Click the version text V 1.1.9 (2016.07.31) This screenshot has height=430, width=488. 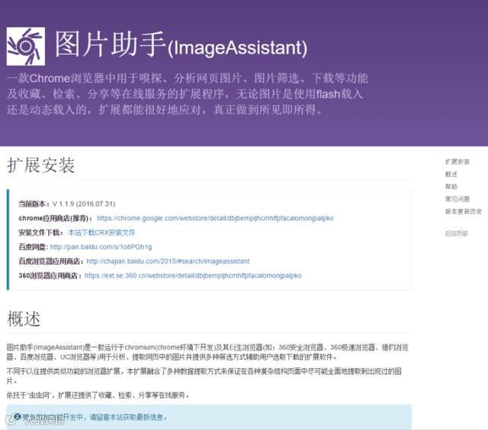point(84,204)
